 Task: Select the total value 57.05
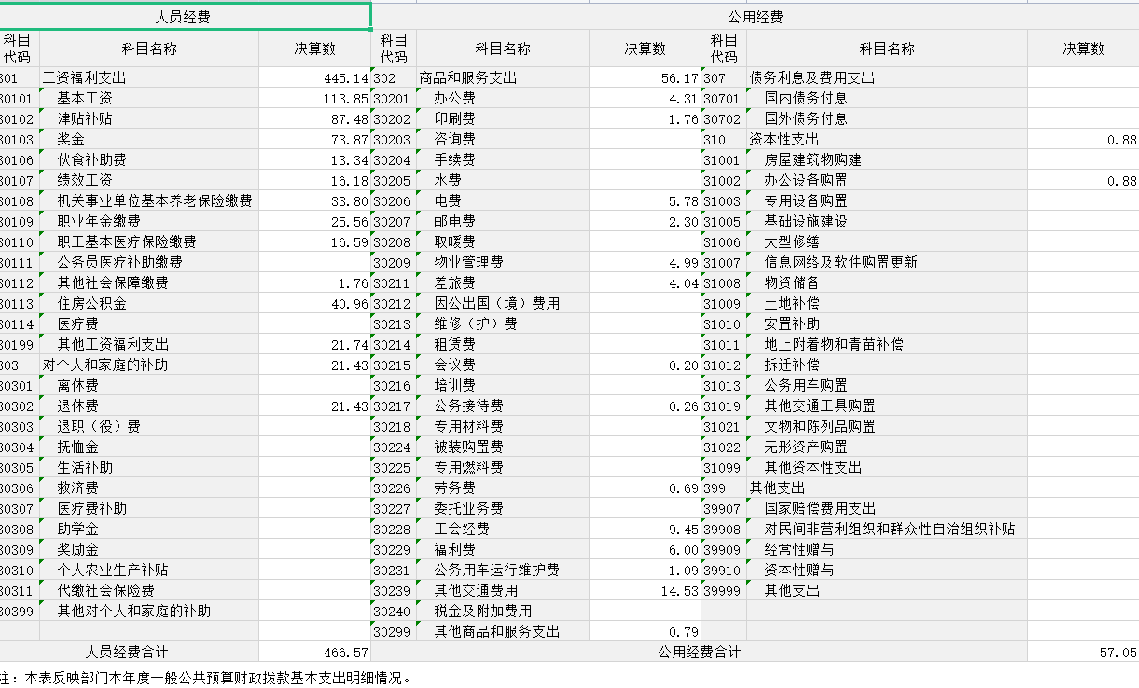(x=1084, y=652)
